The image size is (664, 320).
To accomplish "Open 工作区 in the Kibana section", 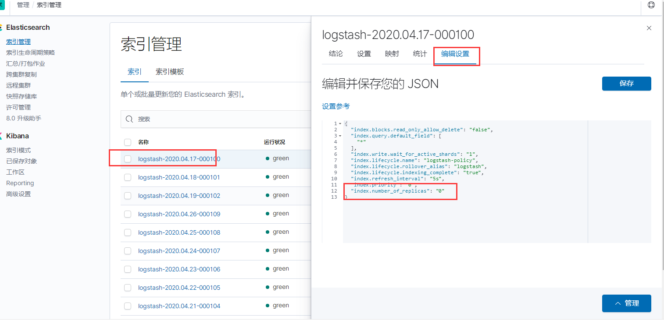I will 15,172.
